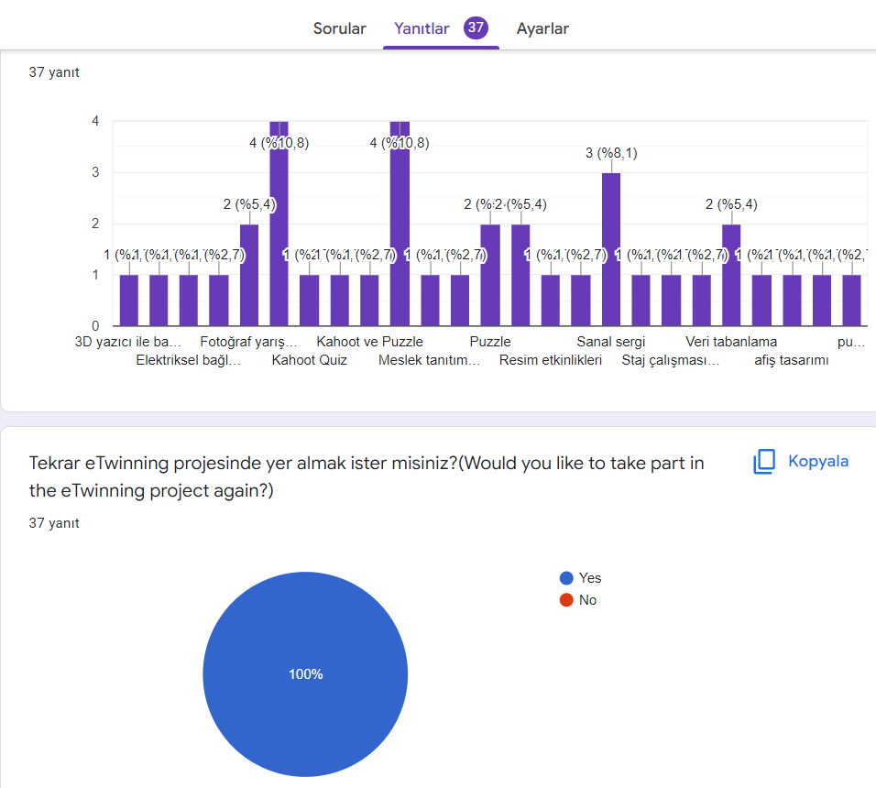This screenshot has height=788, width=876.
Task: Select the Yes legend label
Action: click(590, 578)
